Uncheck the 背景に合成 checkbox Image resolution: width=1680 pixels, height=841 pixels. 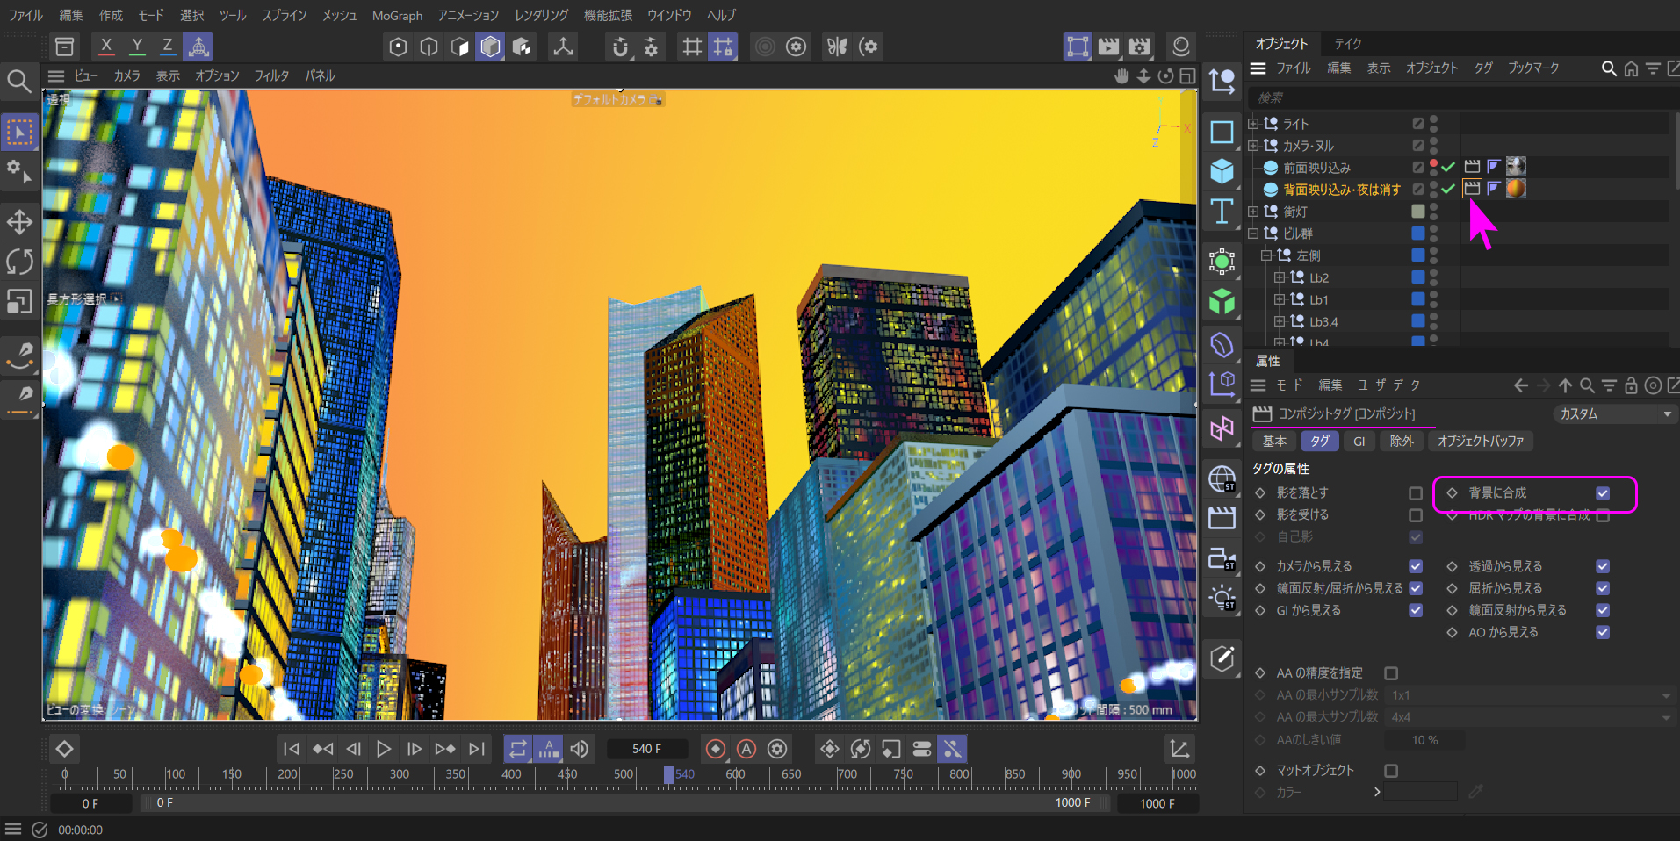click(x=1603, y=493)
